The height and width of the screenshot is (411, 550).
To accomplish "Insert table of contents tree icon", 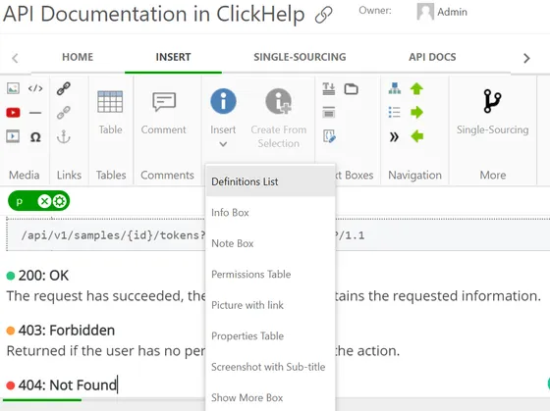I will pyautogui.click(x=395, y=88).
